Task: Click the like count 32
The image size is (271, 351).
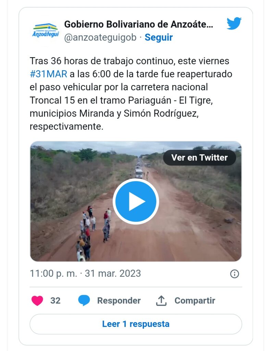Action: tap(55, 300)
